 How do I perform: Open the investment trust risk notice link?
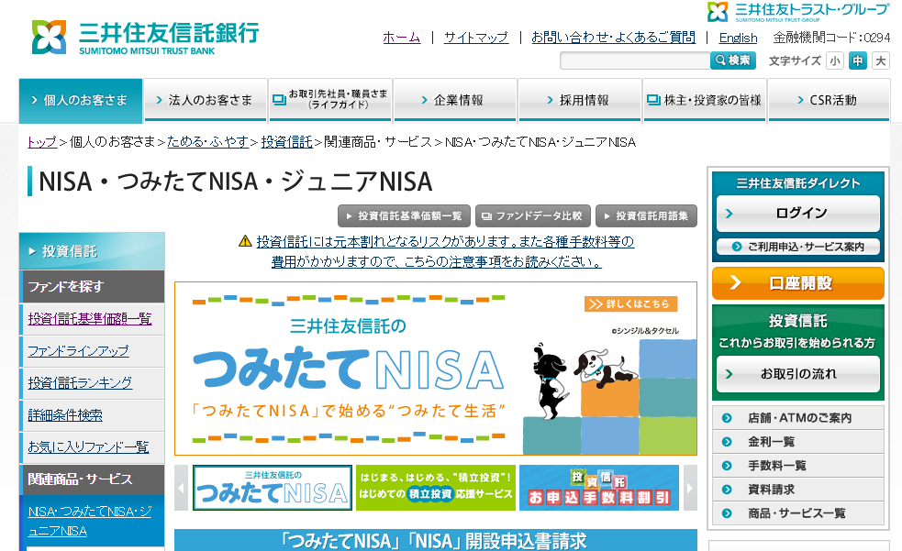[445, 251]
